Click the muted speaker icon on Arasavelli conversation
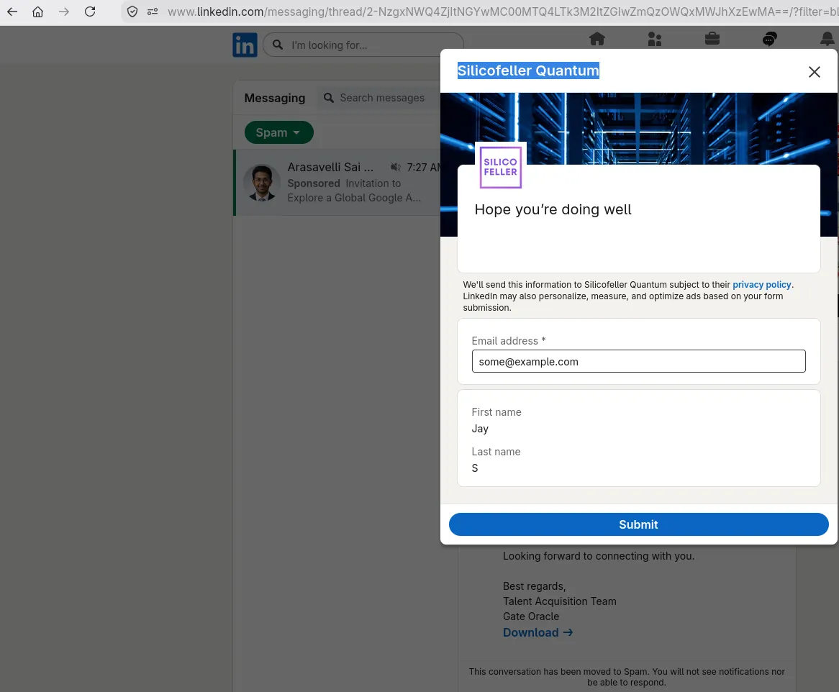The width and height of the screenshot is (839, 692). [396, 167]
